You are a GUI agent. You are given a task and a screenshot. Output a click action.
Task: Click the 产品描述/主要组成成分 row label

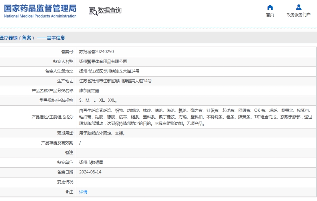point(52,117)
